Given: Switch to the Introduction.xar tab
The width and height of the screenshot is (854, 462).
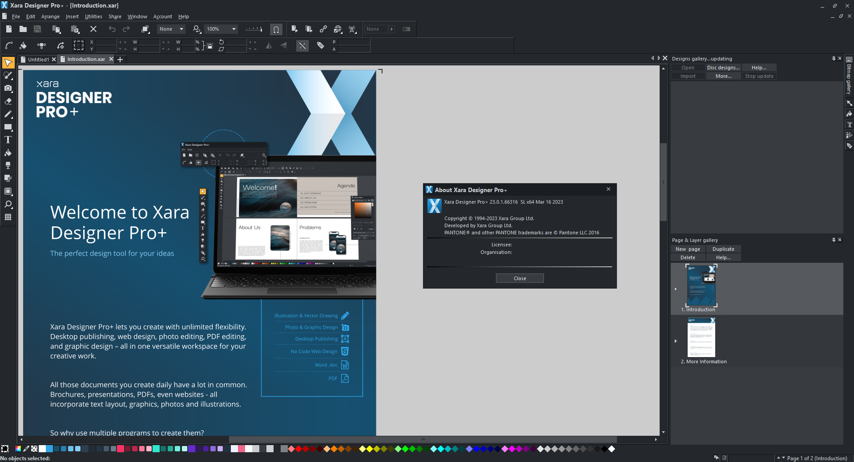Looking at the screenshot, I should [86, 59].
